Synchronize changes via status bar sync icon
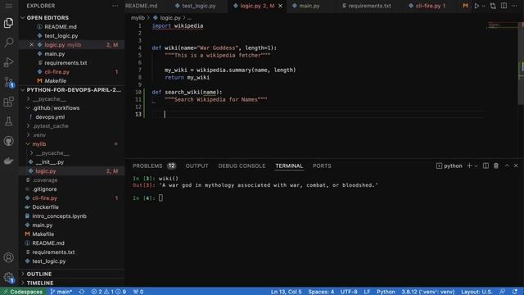524x295 pixels. (x=82, y=292)
